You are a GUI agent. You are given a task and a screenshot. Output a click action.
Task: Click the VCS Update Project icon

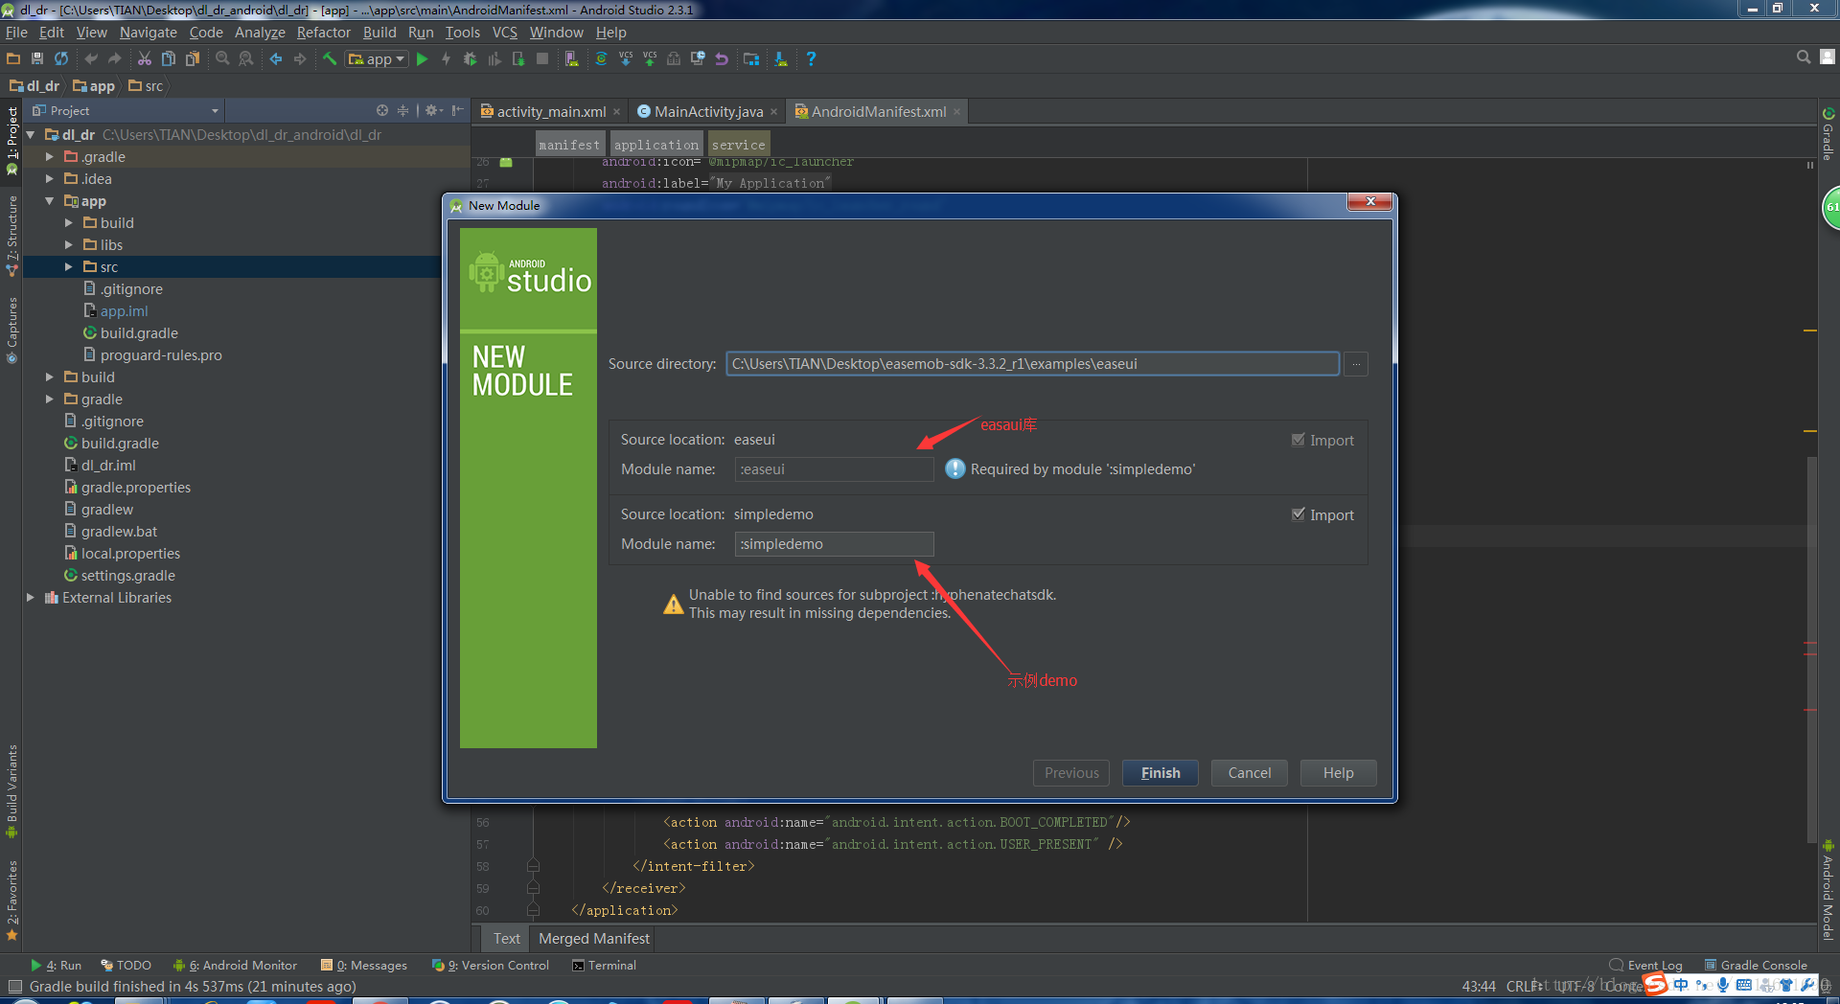click(x=626, y=58)
